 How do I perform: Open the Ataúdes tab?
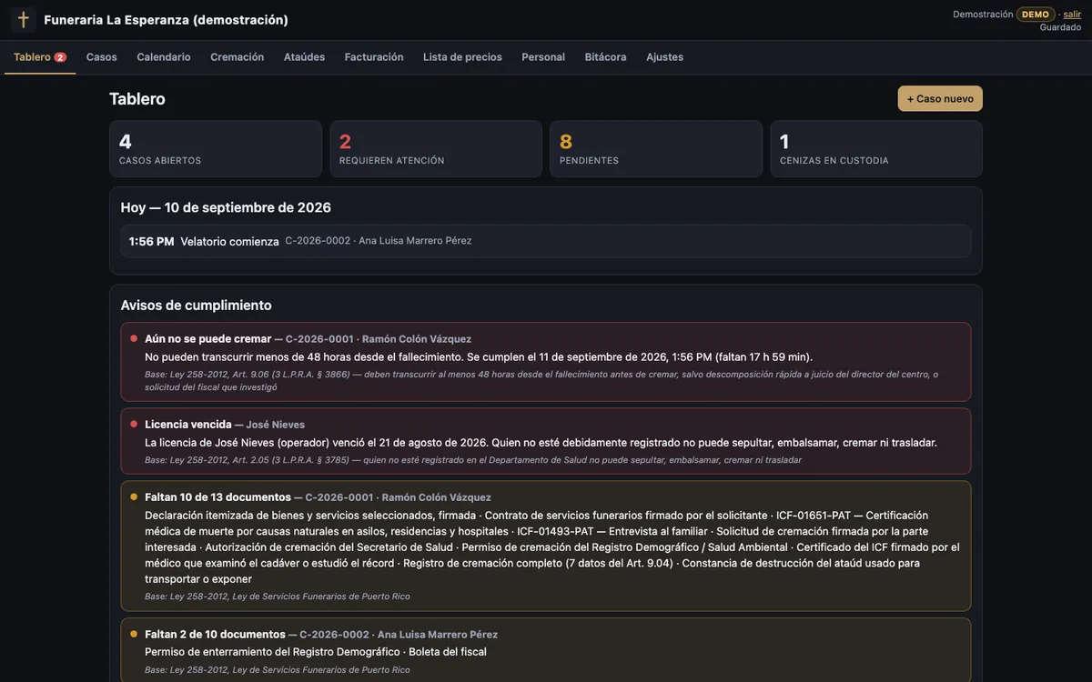304,57
